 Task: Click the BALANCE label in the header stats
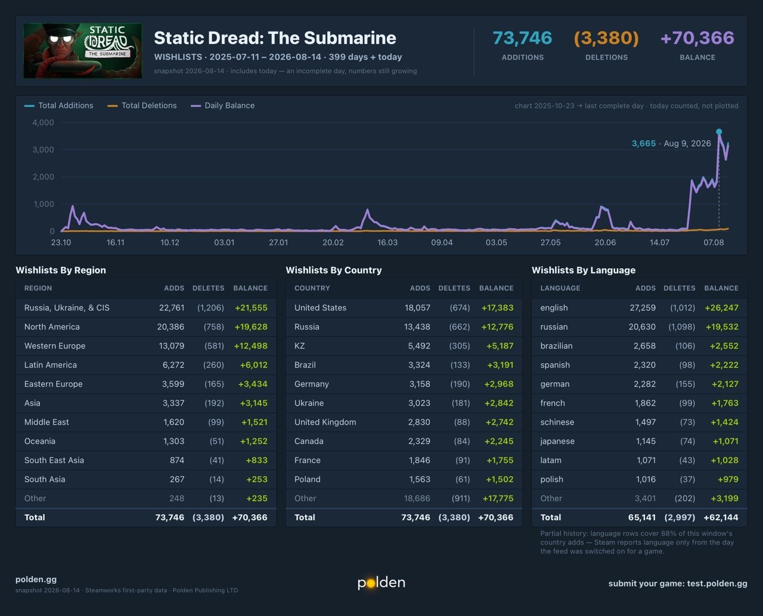coord(697,57)
